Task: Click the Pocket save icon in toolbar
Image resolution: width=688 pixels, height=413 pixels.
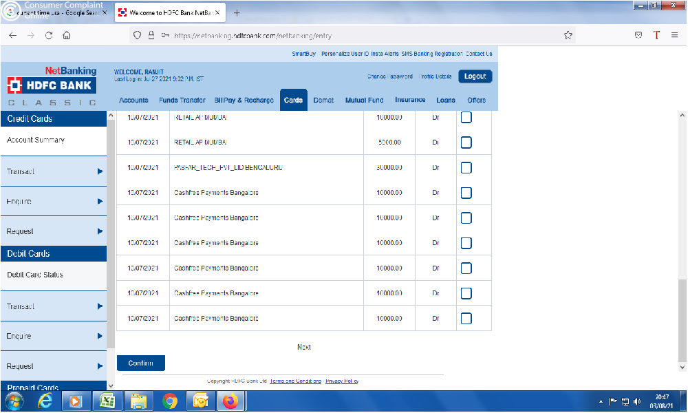Action: point(638,35)
